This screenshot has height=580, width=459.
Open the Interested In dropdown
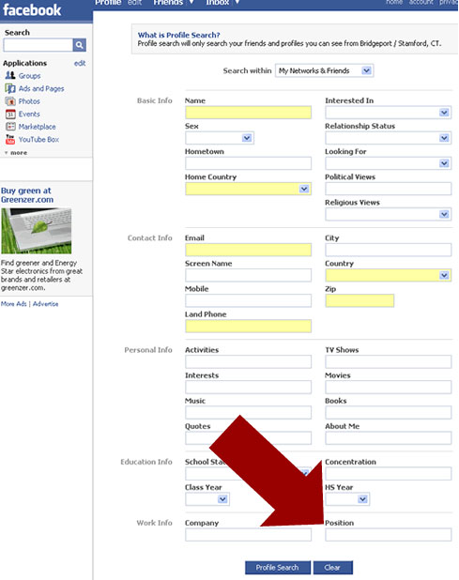[388, 113]
